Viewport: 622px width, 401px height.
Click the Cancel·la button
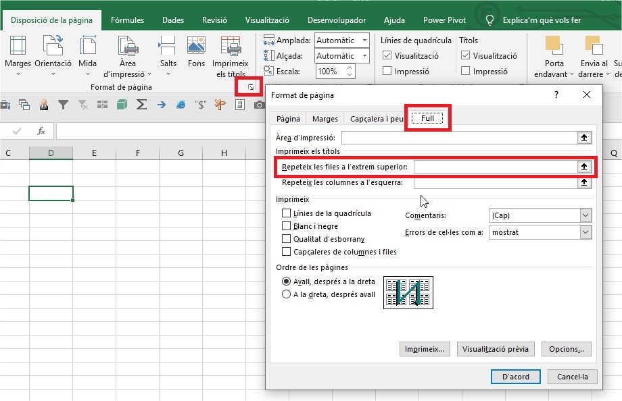pyautogui.click(x=572, y=377)
